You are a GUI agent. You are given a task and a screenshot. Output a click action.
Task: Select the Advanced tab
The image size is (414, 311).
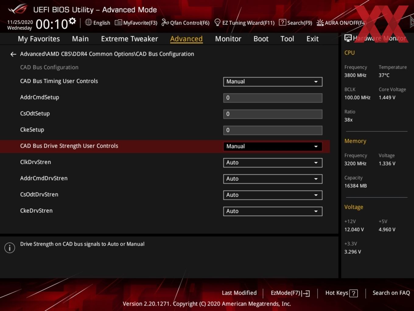pyautogui.click(x=186, y=39)
